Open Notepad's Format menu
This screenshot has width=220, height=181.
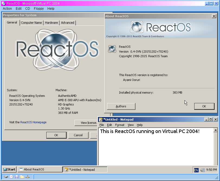click(x=120, y=125)
